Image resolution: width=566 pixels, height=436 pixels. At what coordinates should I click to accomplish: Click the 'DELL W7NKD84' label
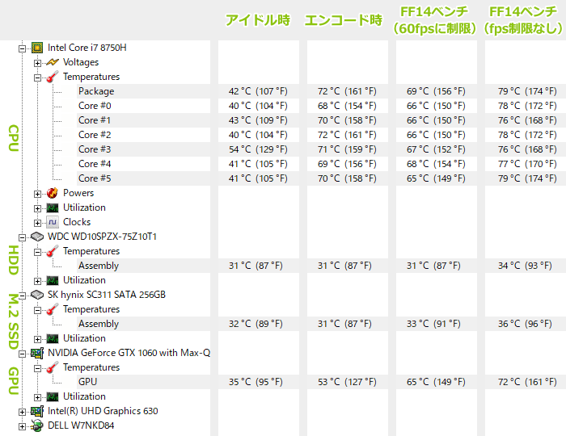[x=81, y=426]
